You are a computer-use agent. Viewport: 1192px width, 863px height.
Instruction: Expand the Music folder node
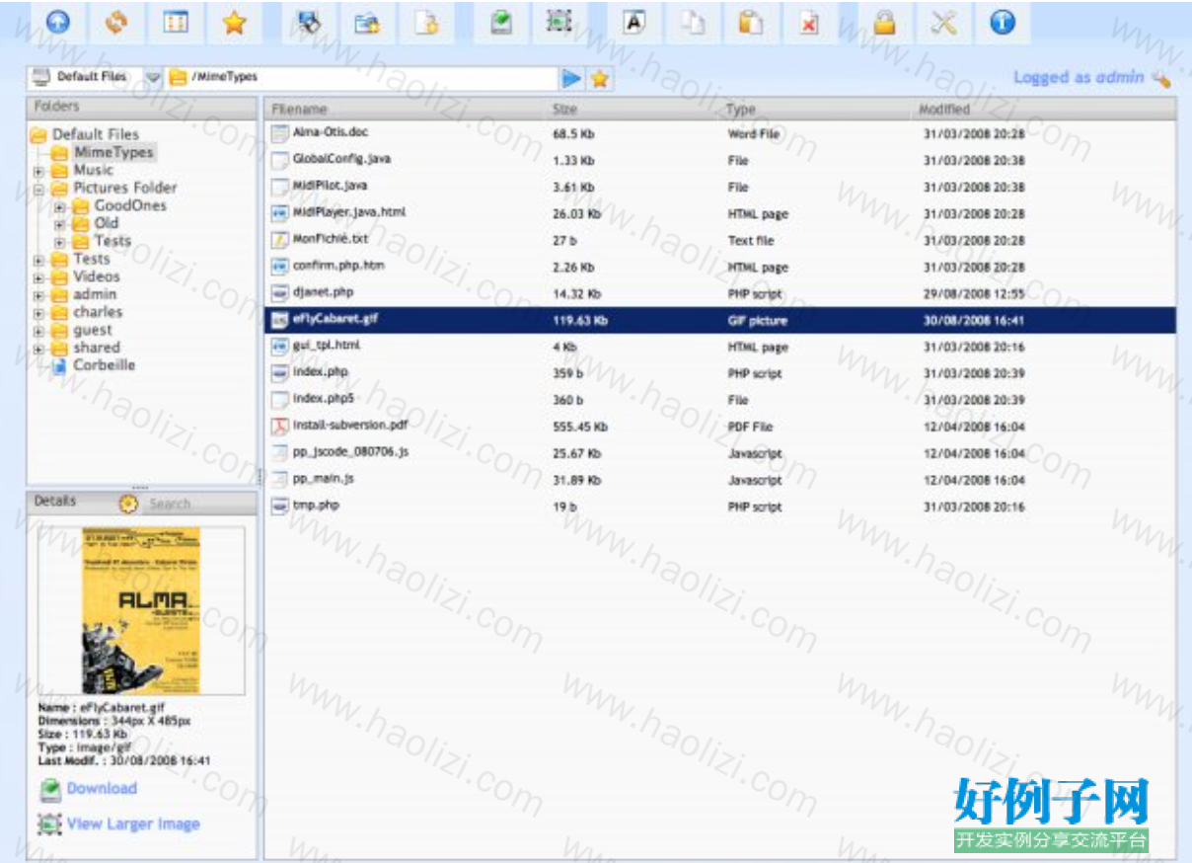[38, 171]
